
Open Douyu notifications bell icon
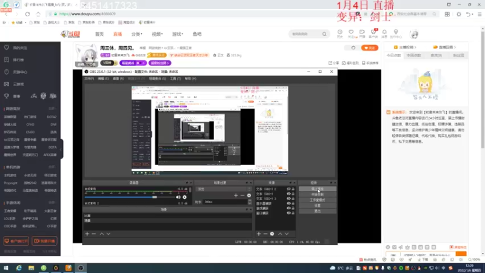point(384,33)
